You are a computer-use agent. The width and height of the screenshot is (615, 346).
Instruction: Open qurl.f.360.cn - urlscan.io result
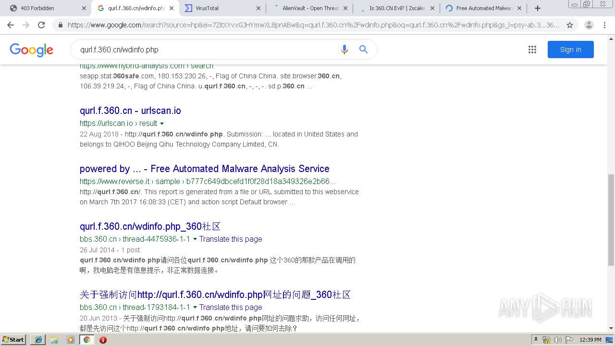[x=130, y=111]
